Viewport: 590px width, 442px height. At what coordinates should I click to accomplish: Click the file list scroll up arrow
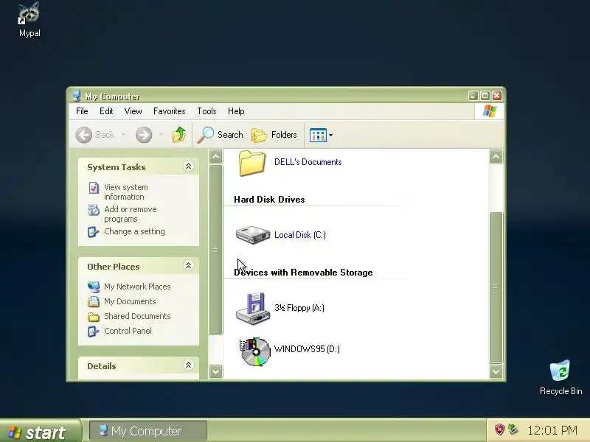pos(496,156)
